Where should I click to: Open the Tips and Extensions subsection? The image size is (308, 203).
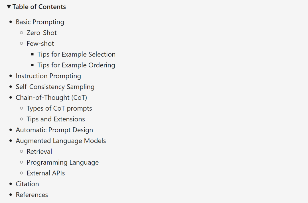[x=56, y=119]
